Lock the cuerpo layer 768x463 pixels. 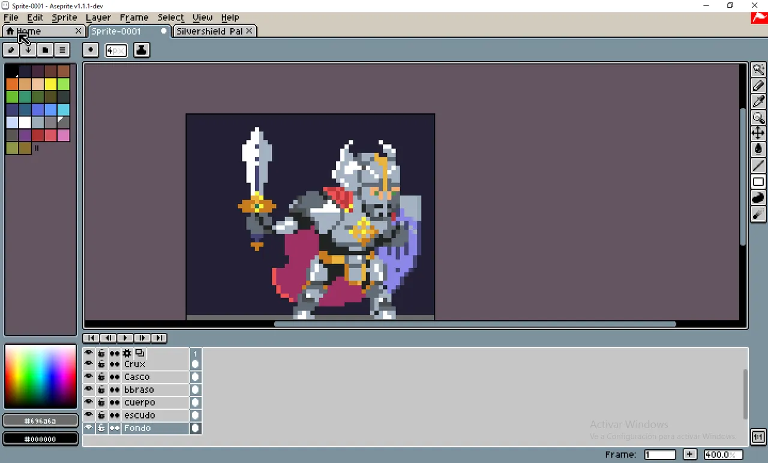click(x=101, y=402)
